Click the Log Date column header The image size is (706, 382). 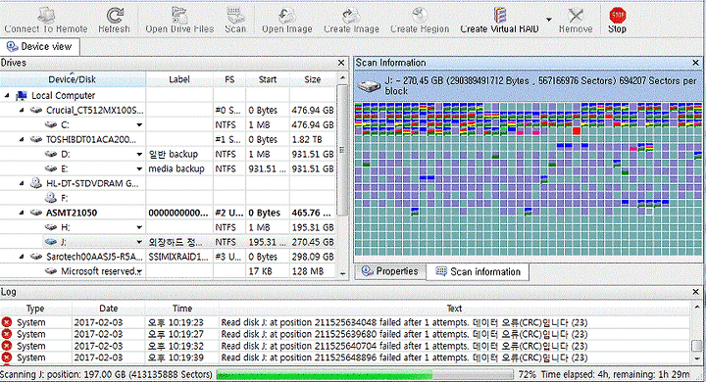[x=109, y=309]
